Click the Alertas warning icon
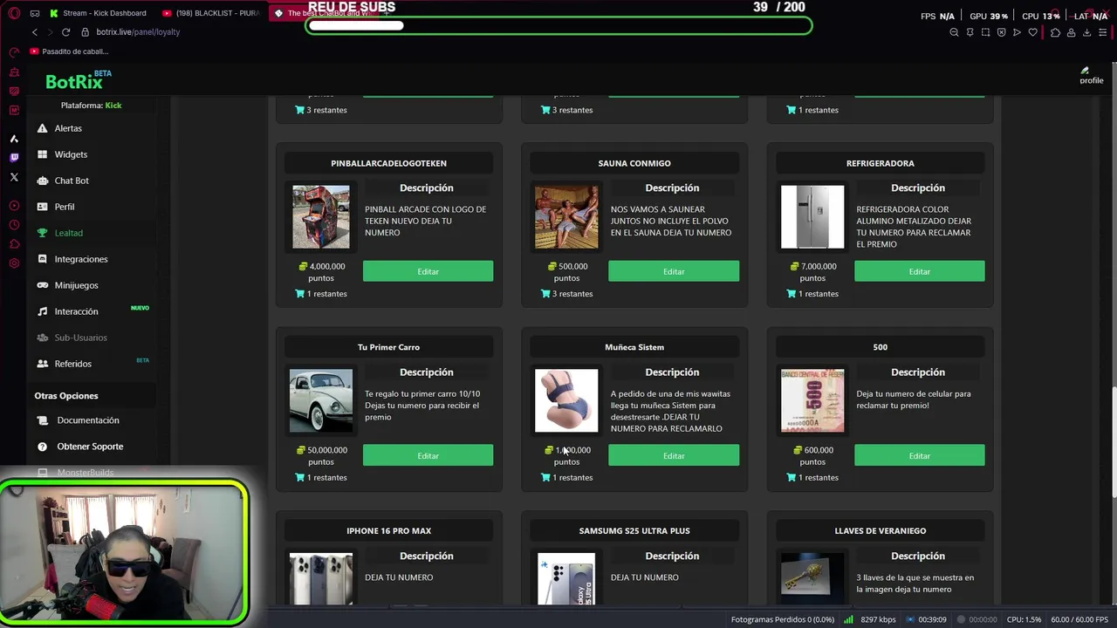 (42, 128)
